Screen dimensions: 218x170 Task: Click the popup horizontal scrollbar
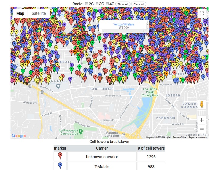point(124,31)
